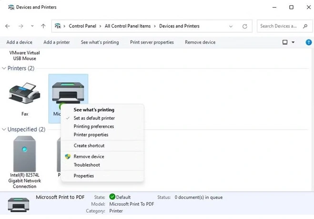The height and width of the screenshot is (219, 314).
Task: Choose Printing preferences from context menu
Action: (x=93, y=126)
